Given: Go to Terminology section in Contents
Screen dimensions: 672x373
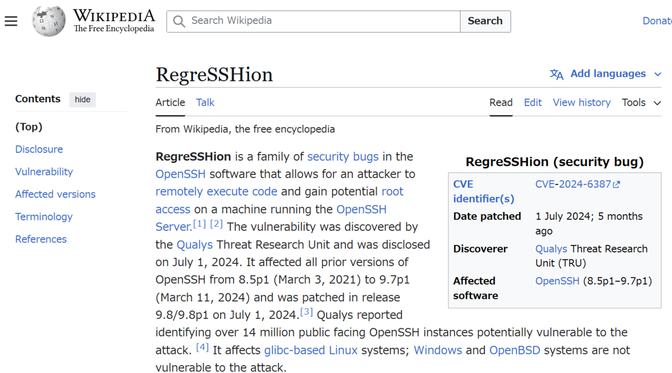Looking at the screenshot, I should [x=44, y=216].
